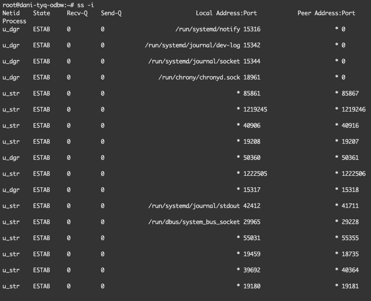
Task: Select the Recv-Q column header
Action: tap(77, 13)
